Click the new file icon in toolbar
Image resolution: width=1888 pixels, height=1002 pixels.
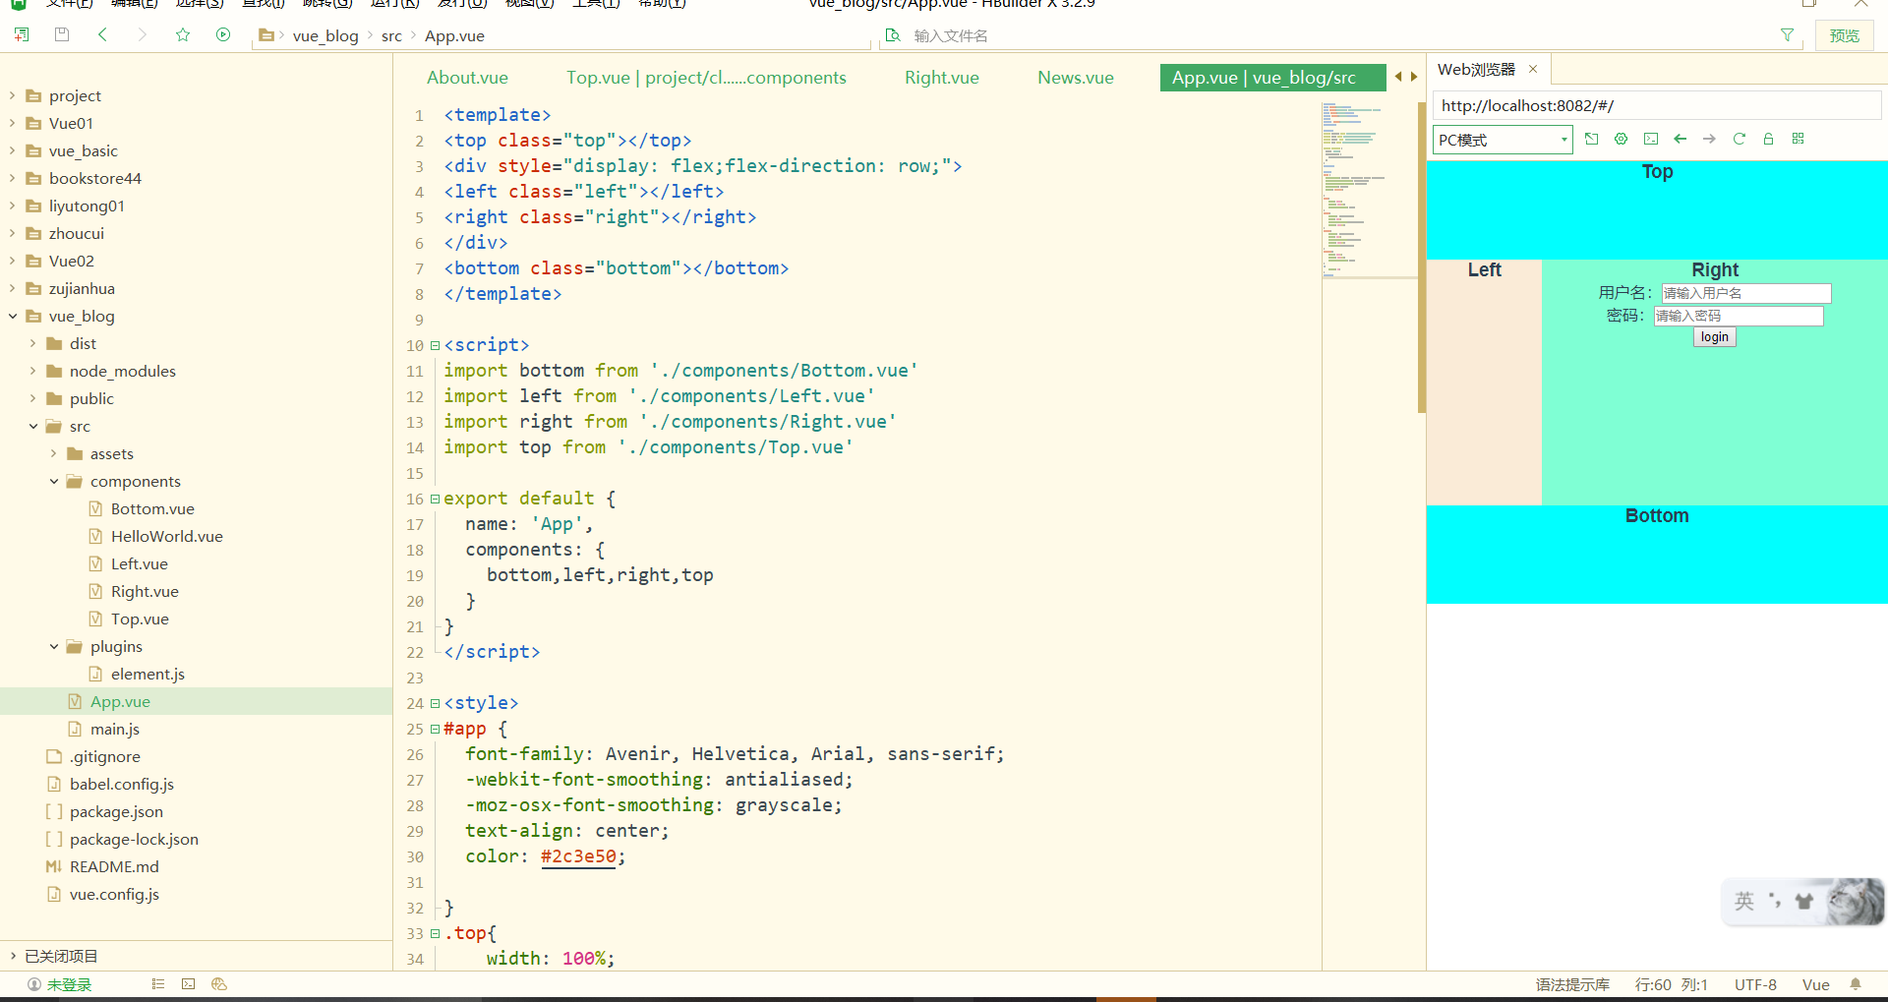pyautogui.click(x=22, y=34)
